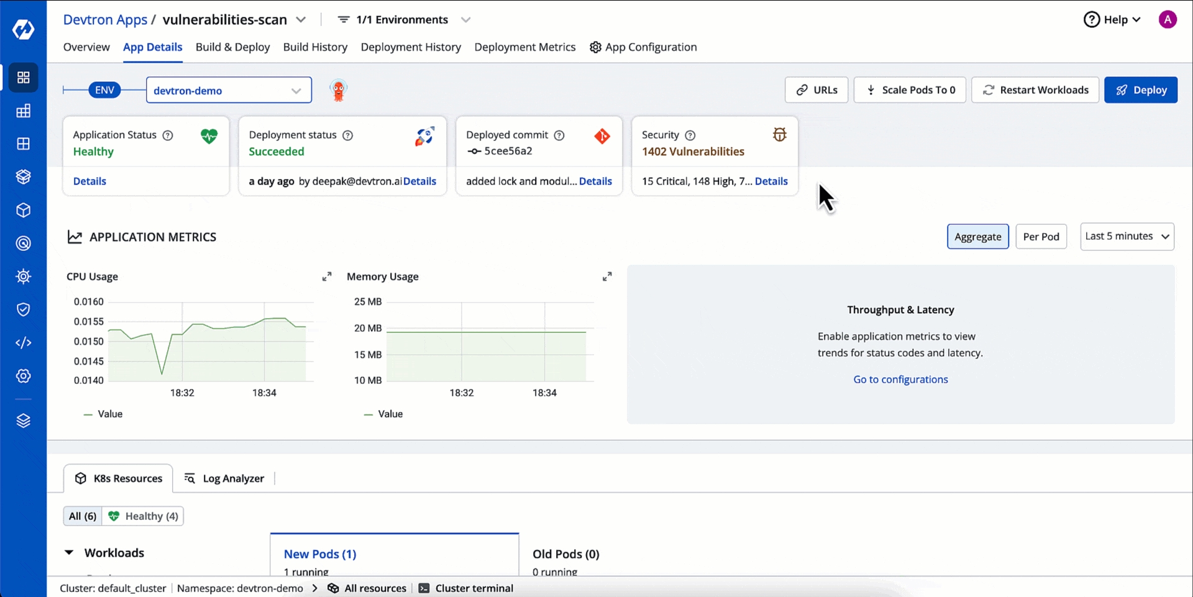
Task: Switch metrics view to Aggregate
Action: (977, 237)
